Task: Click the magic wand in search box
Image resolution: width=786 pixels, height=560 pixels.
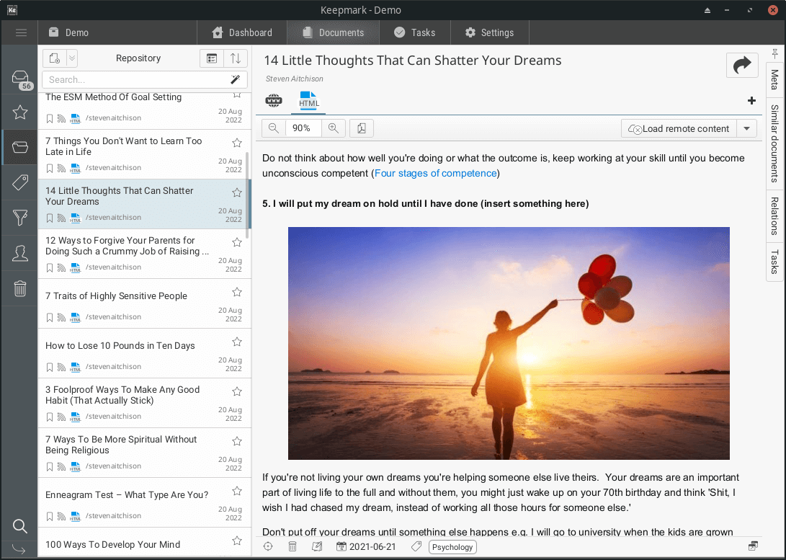Action: (x=235, y=79)
